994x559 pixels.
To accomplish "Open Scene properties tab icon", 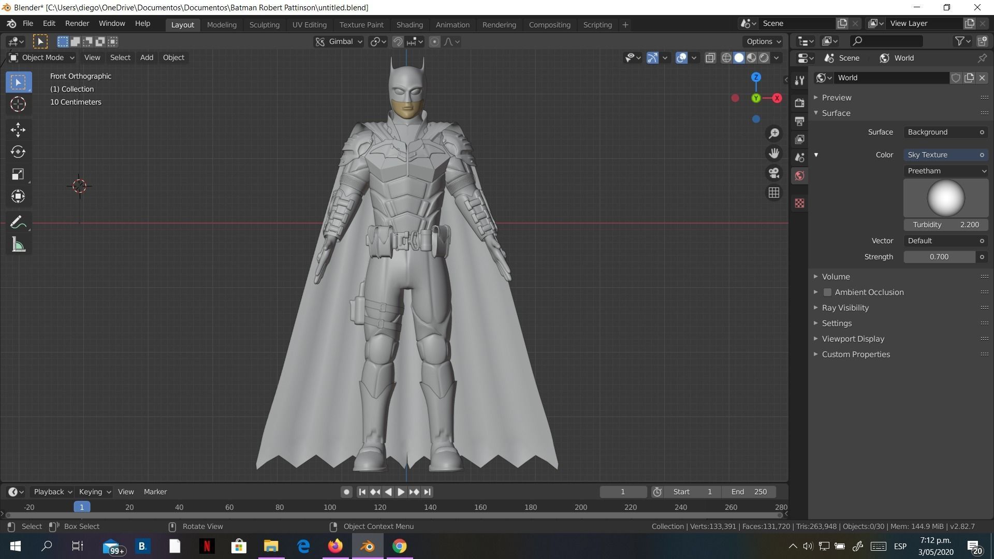I will coord(800,157).
